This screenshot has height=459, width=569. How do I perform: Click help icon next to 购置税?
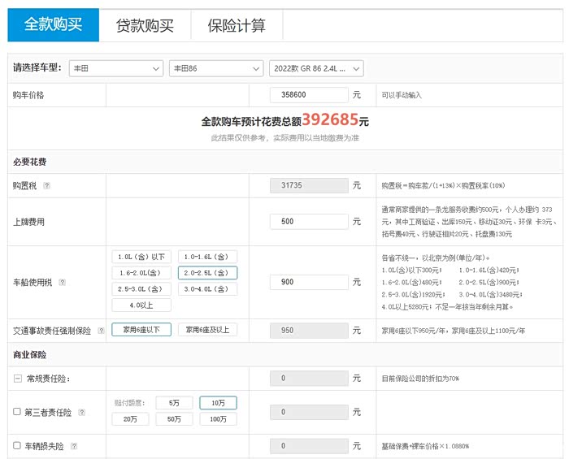[47, 185]
